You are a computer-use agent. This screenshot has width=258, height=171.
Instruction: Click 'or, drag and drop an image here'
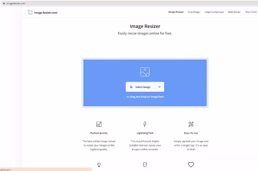pyautogui.click(x=145, y=97)
